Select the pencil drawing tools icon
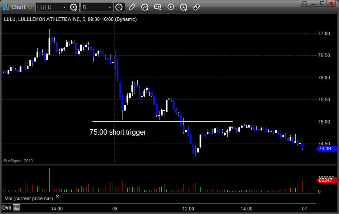 [132, 7]
